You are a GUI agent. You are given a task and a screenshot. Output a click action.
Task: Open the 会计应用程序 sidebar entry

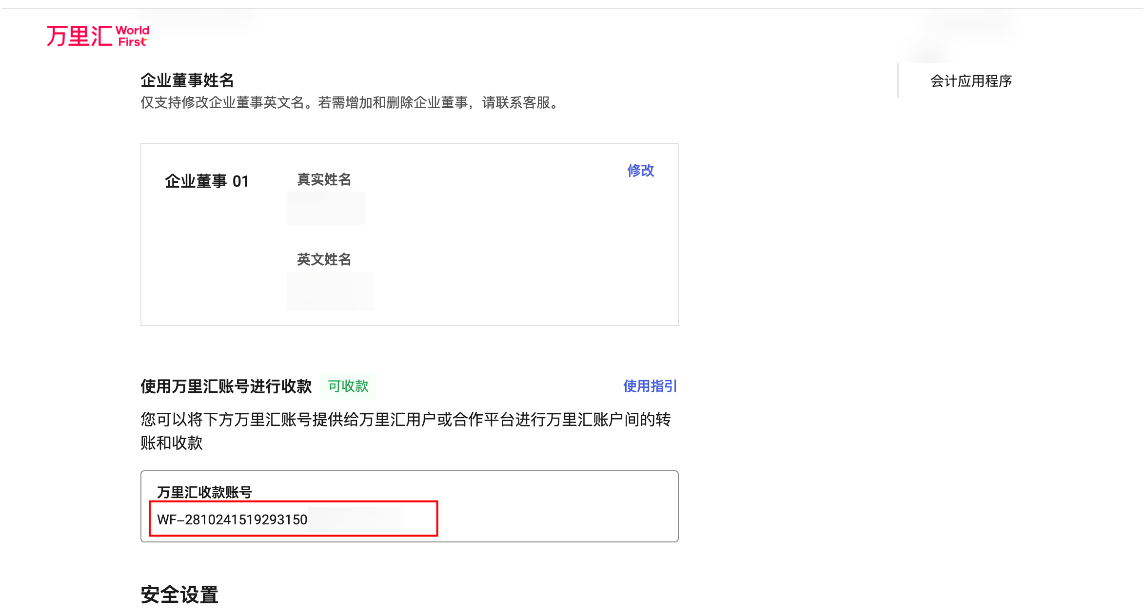point(971,81)
